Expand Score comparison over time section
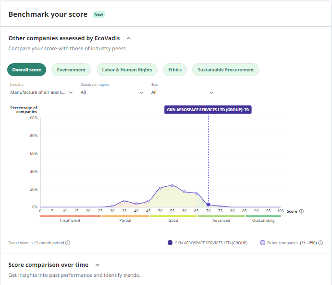Image resolution: width=332 pixels, height=285 pixels. coord(98,265)
